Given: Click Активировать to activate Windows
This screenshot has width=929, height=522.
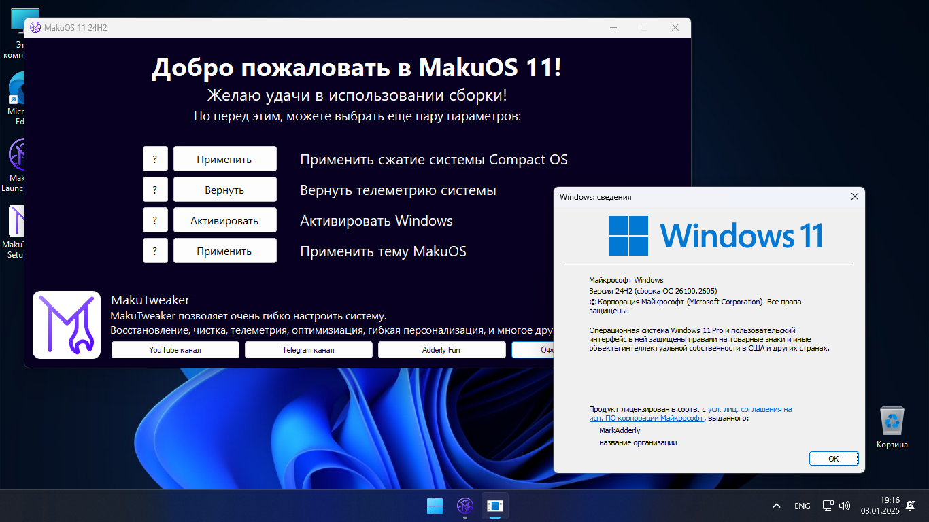Looking at the screenshot, I should click(224, 220).
